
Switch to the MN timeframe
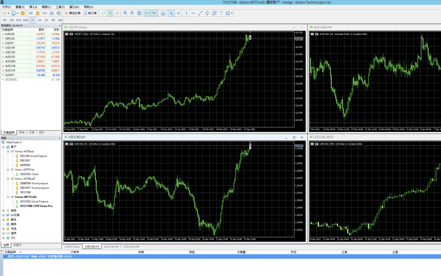tap(60, 20)
